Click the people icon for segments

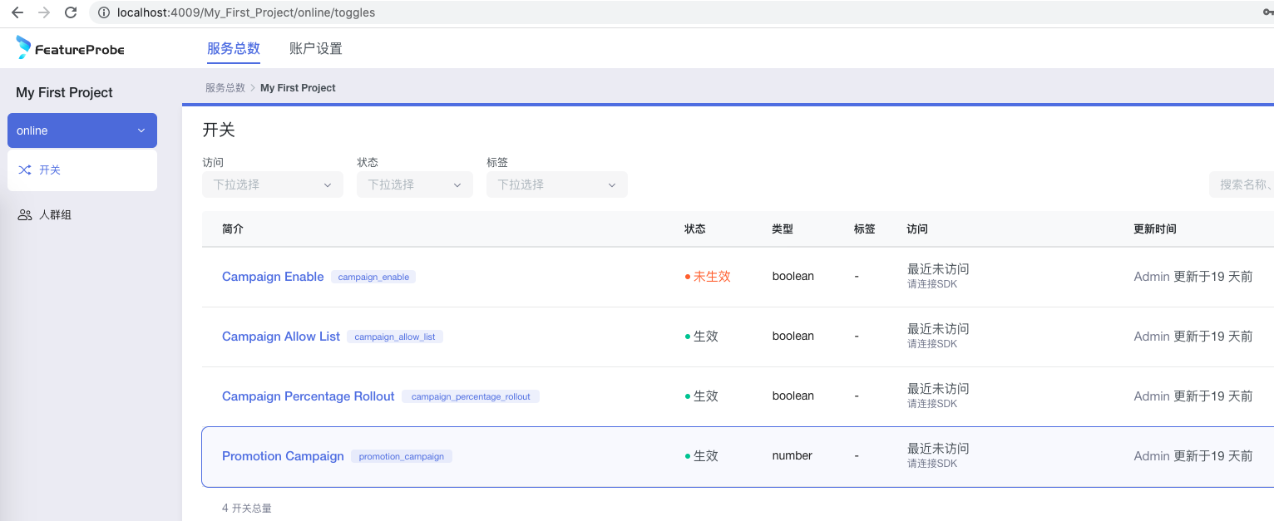[25, 215]
